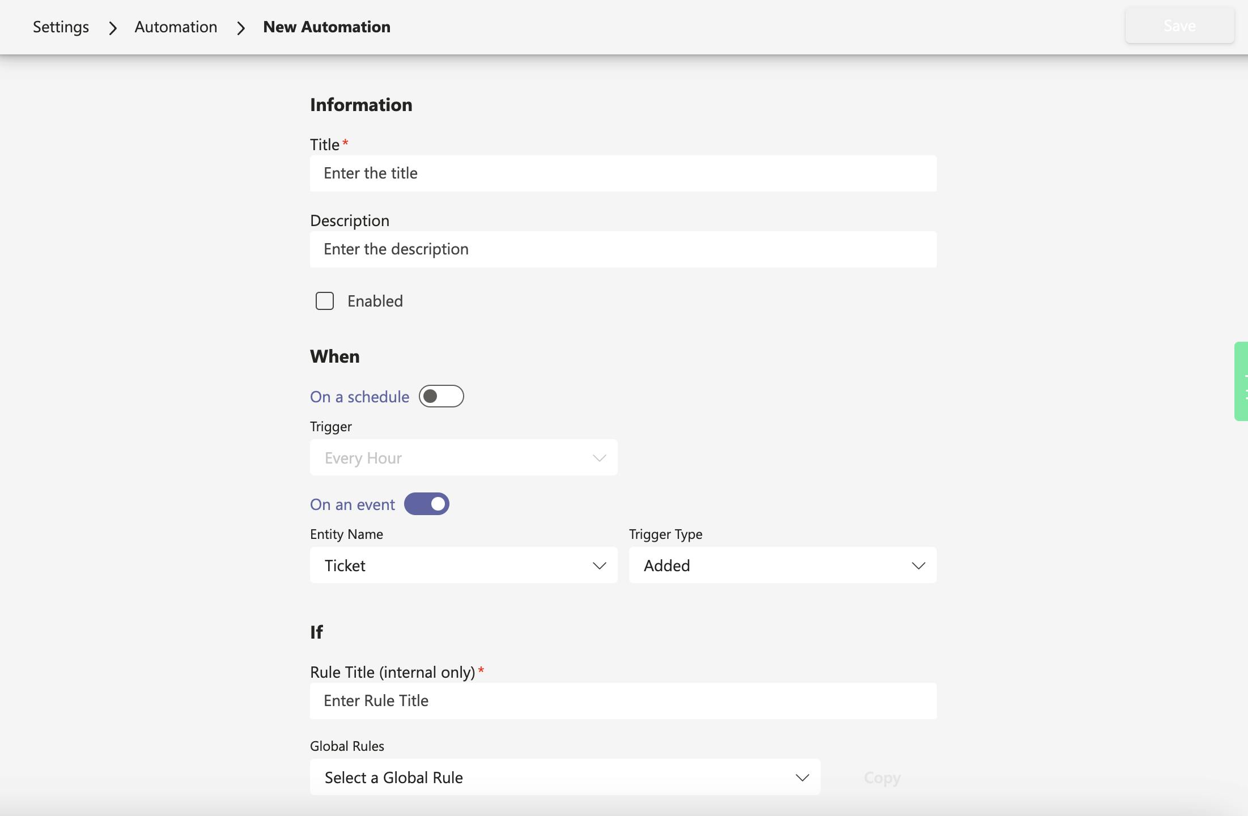Screen dimensions: 1248x816
Task: Open the Ticket entity name dropdown
Action: coord(453,566)
